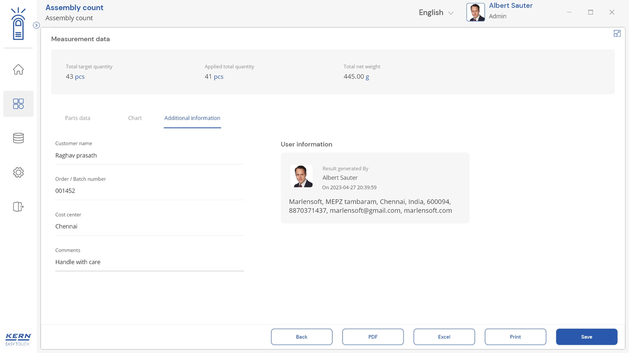Select the apps grid sidebar icon
The width and height of the screenshot is (629, 353).
(x=18, y=104)
